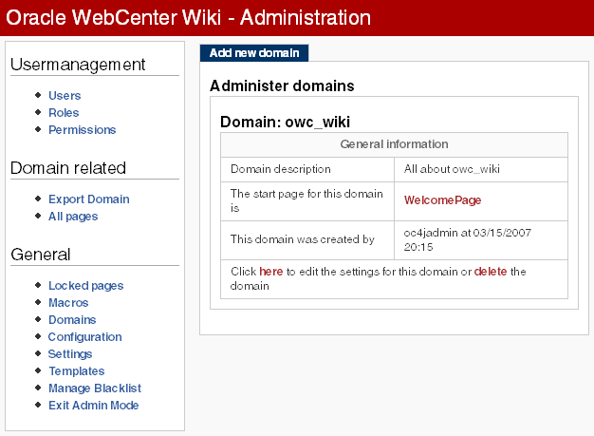Select 'This domain was created by' cell
594x436 pixels.
pos(307,239)
